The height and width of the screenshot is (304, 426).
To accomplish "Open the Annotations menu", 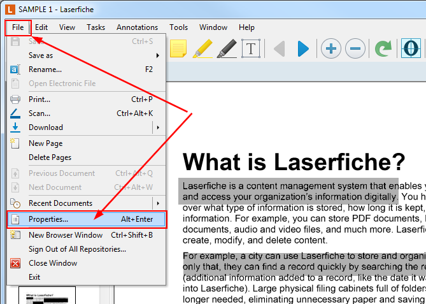I will (137, 27).
